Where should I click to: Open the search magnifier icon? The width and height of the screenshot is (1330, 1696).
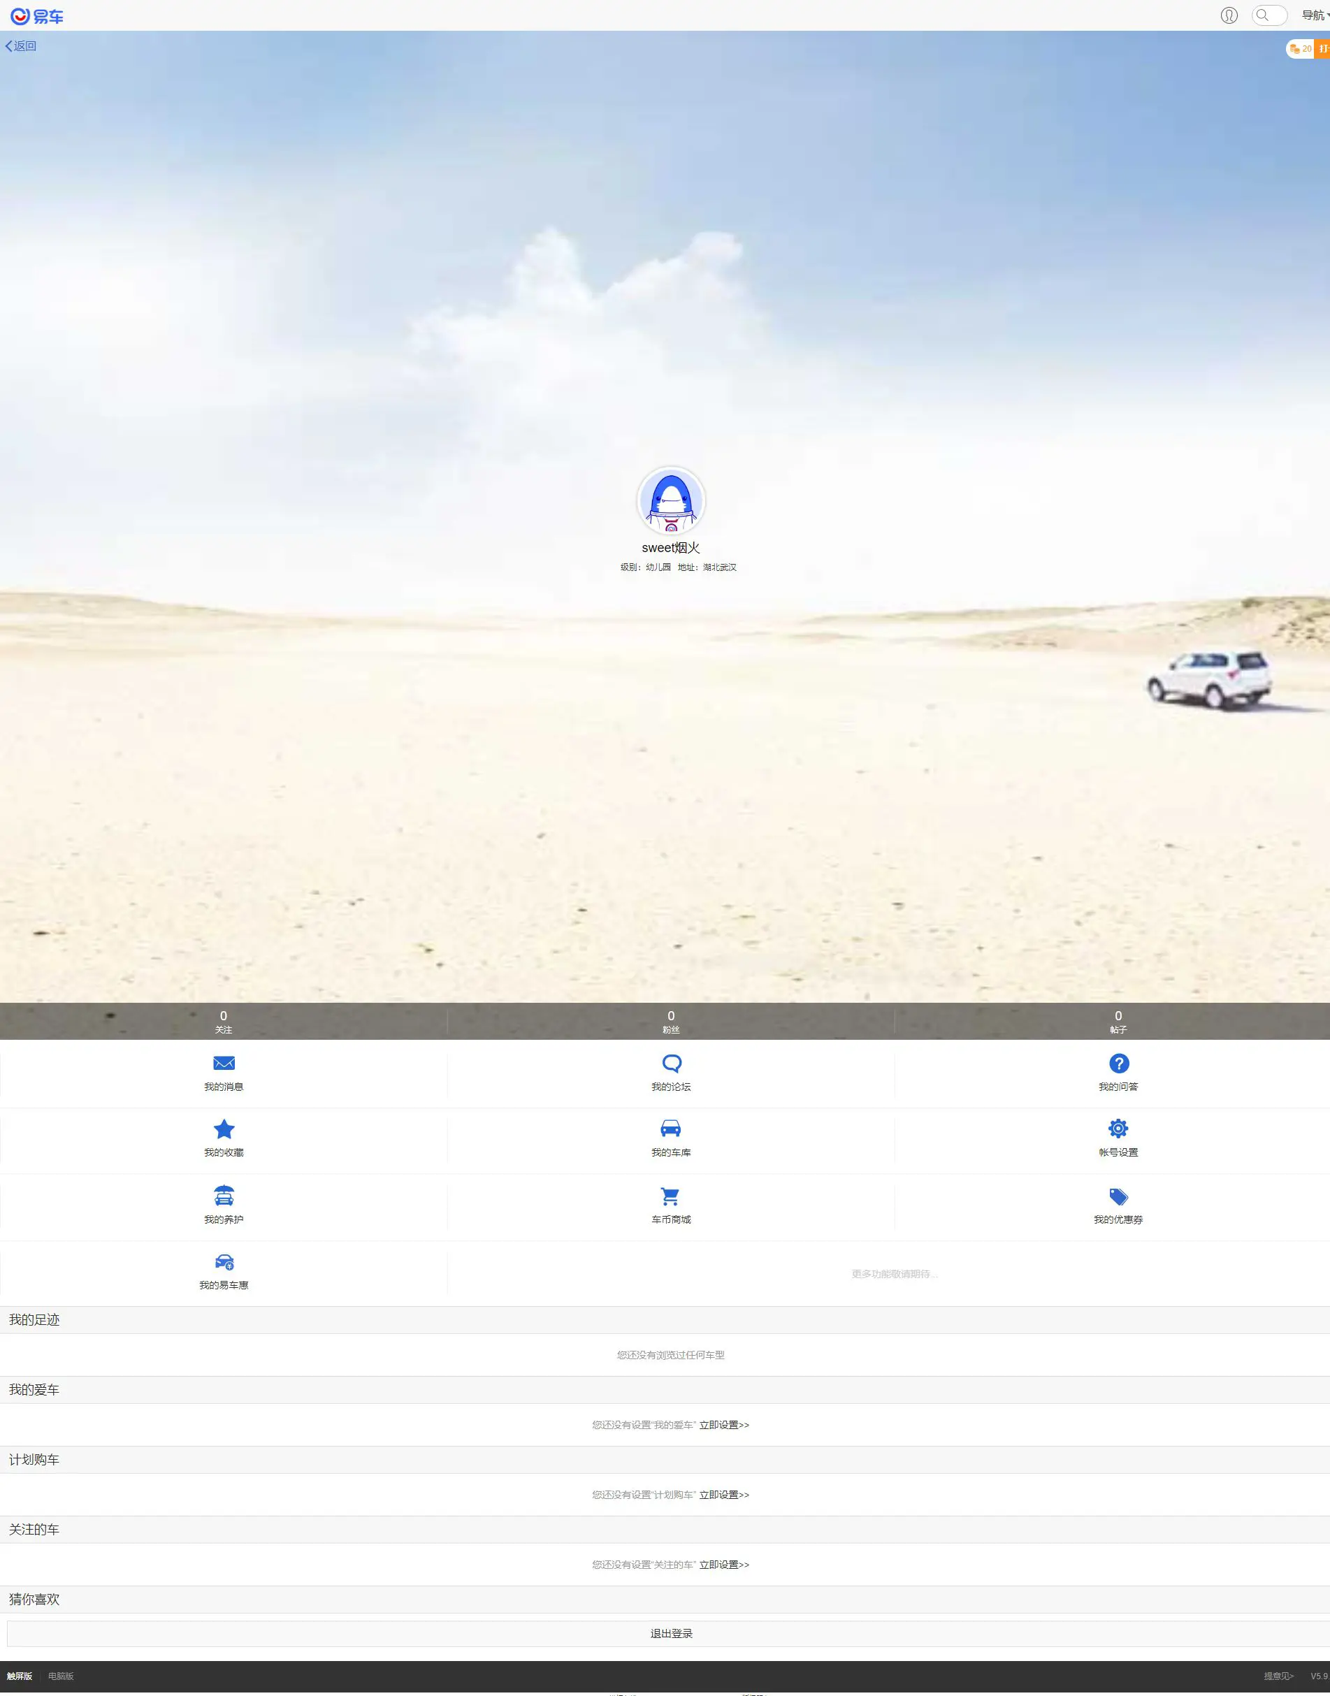click(1268, 15)
